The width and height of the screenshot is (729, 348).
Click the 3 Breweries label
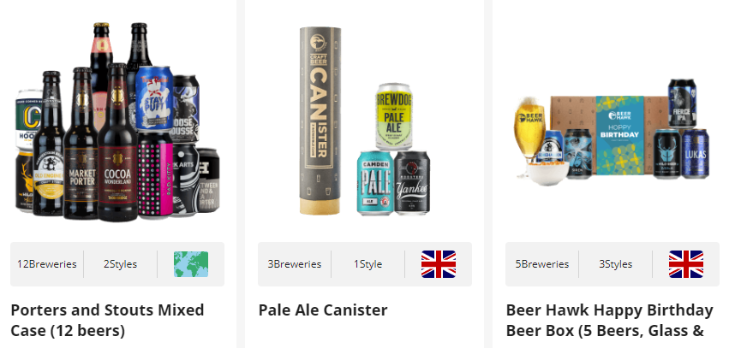click(x=295, y=264)
